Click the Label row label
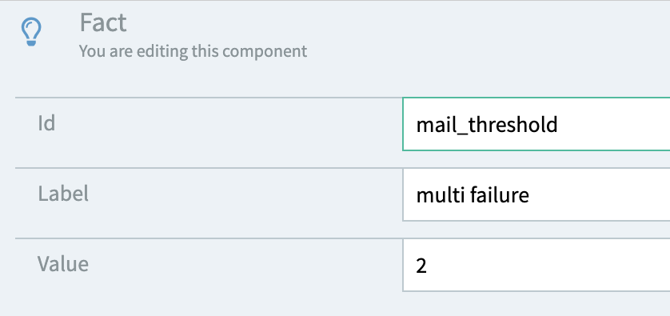Image resolution: width=670 pixels, height=316 pixels. (x=63, y=194)
